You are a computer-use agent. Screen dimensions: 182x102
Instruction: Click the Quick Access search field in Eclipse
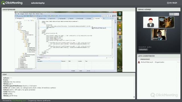pyautogui.click(x=105, y=16)
